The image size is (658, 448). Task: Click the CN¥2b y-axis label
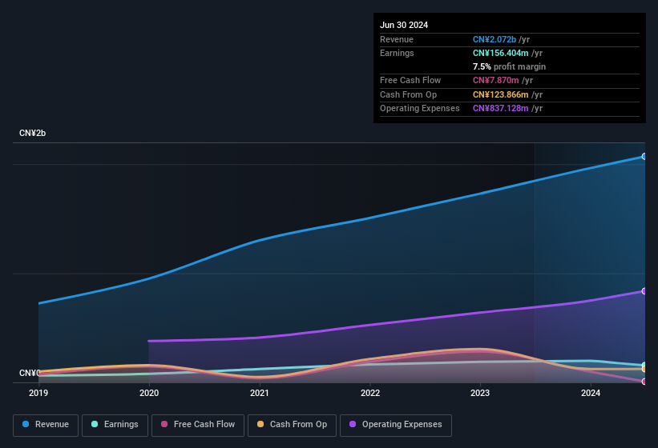point(32,133)
